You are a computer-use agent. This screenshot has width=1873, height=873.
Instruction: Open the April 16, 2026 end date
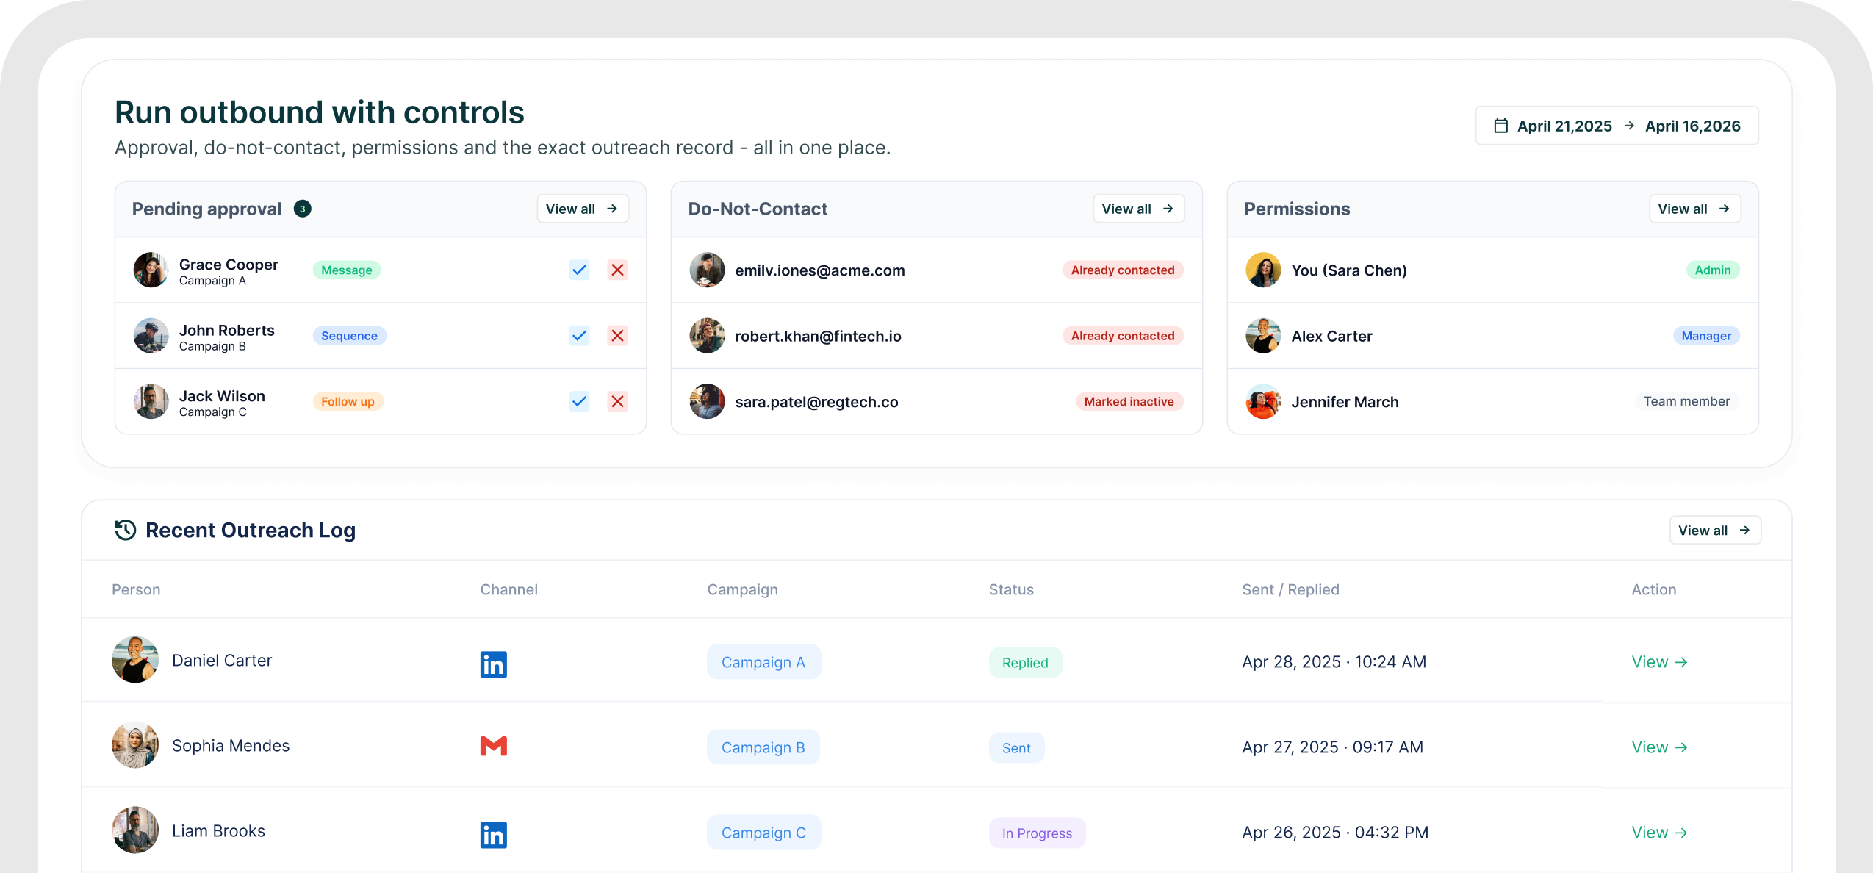[1692, 126]
